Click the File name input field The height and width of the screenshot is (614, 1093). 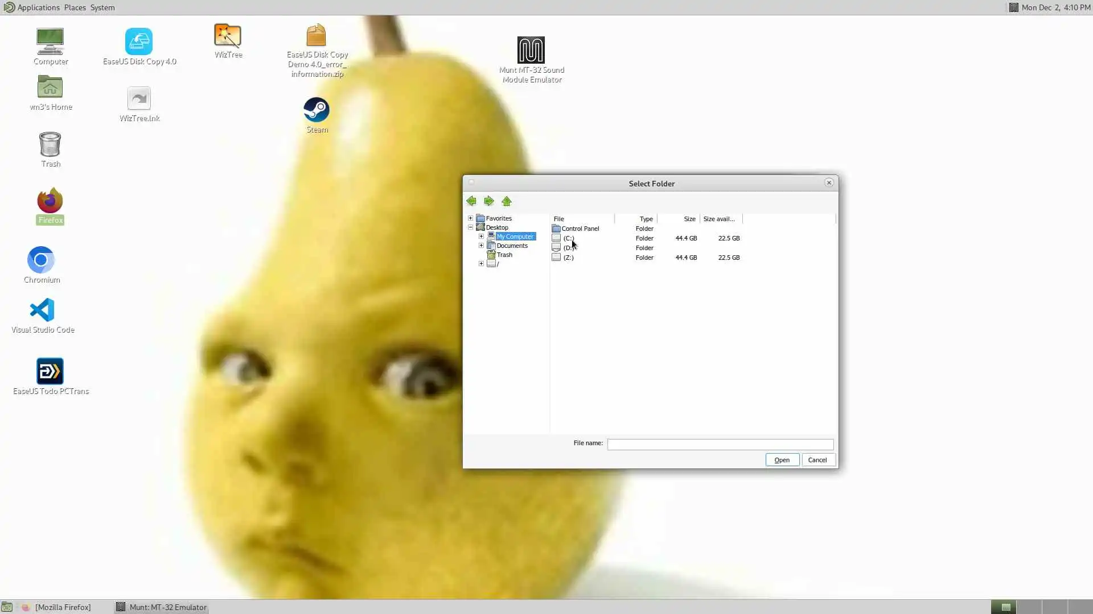720,445
